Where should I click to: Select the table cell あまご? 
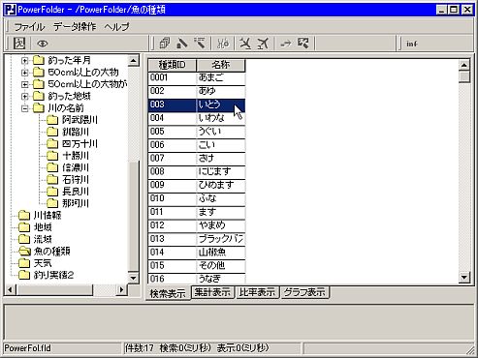[x=221, y=77]
